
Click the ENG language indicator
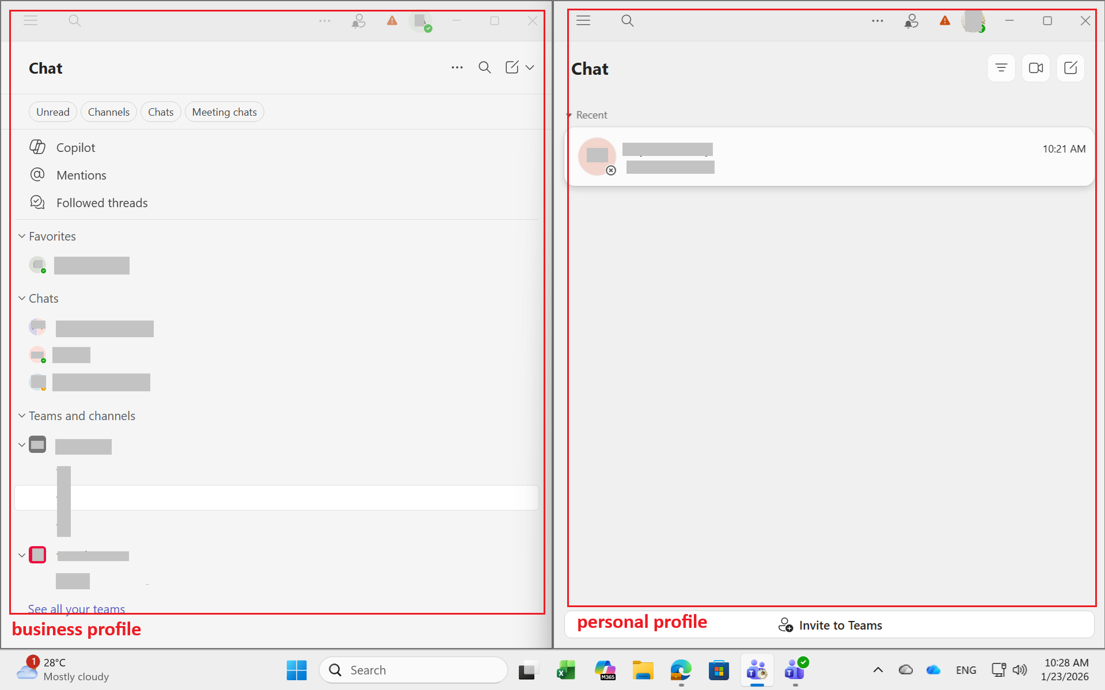[x=966, y=670]
